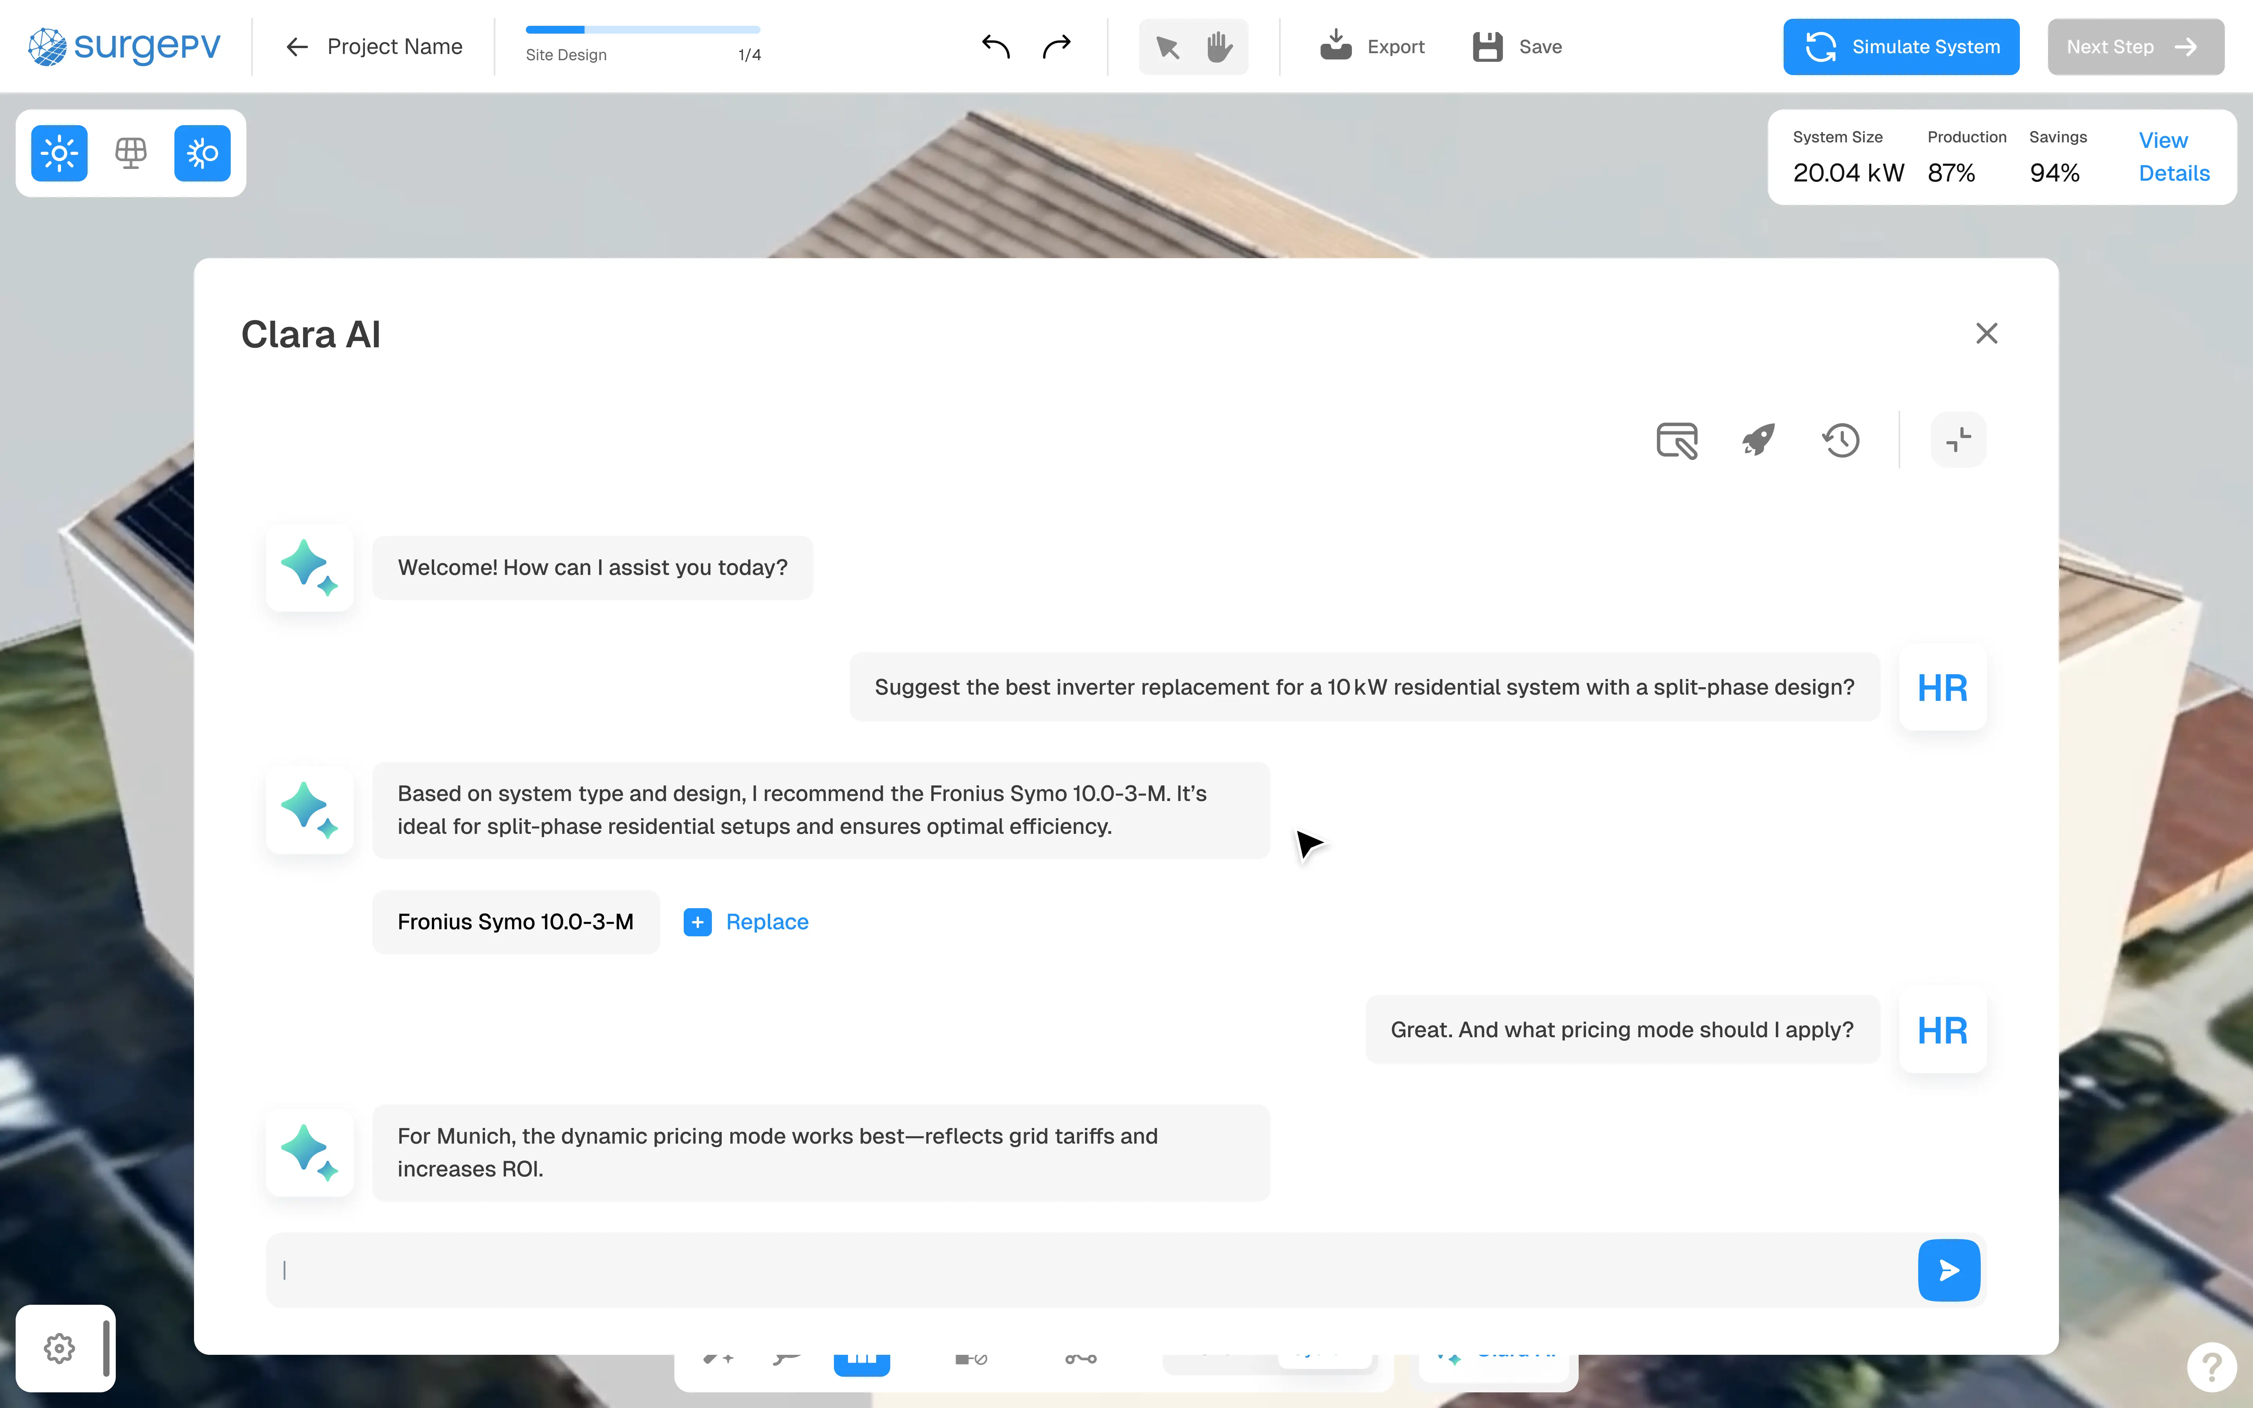Select the Fronius Symo 10.0-3-M chip
The image size is (2253, 1408).
[x=516, y=922]
